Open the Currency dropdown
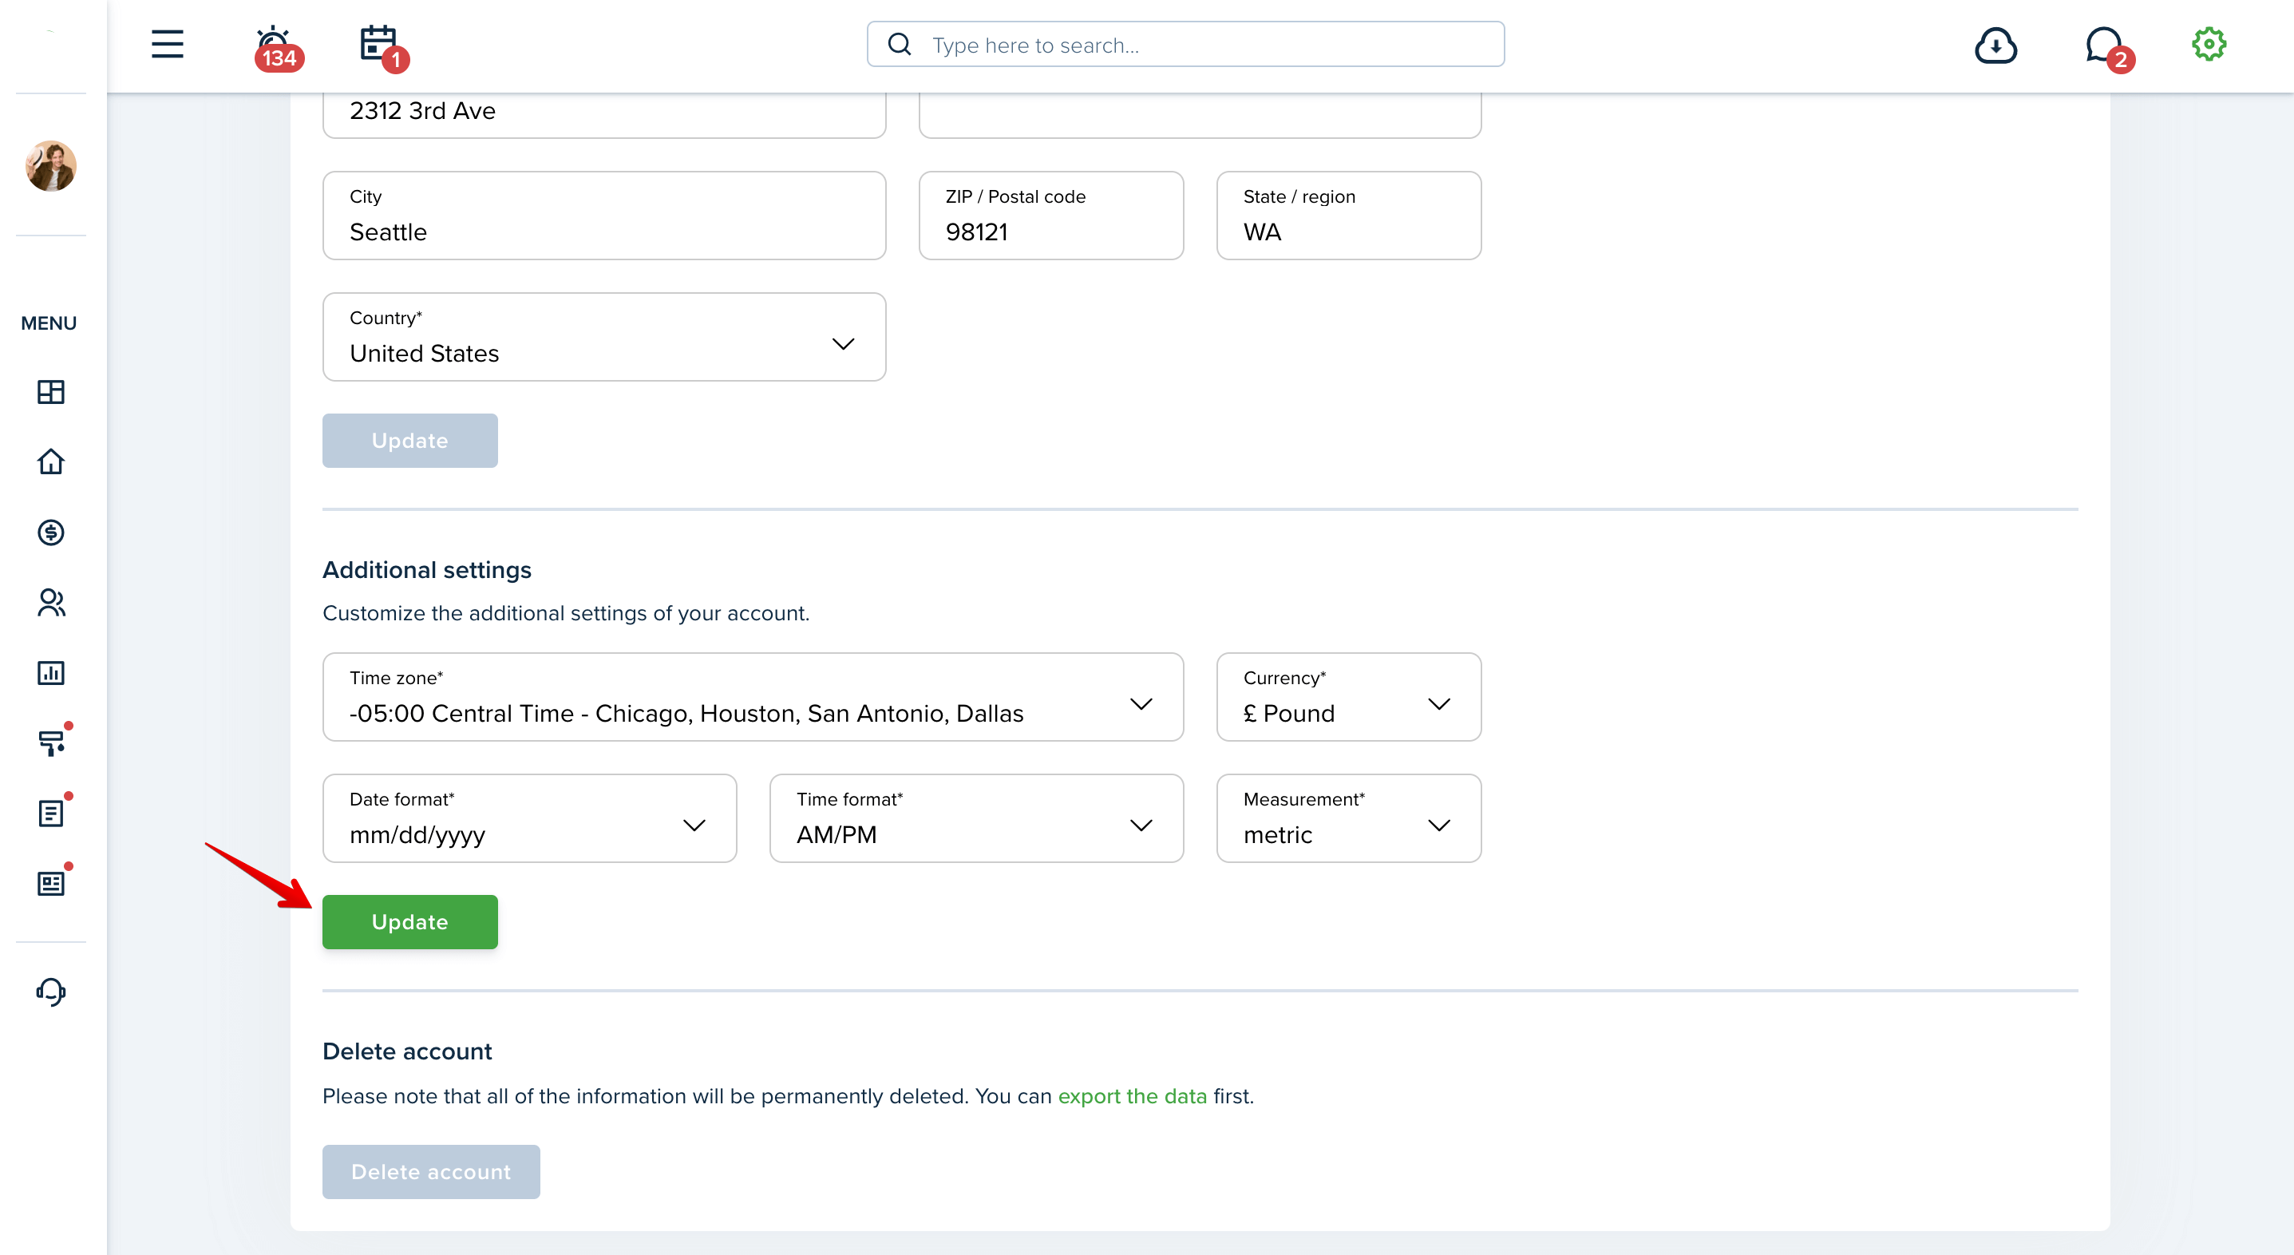The image size is (2294, 1255). (1348, 696)
